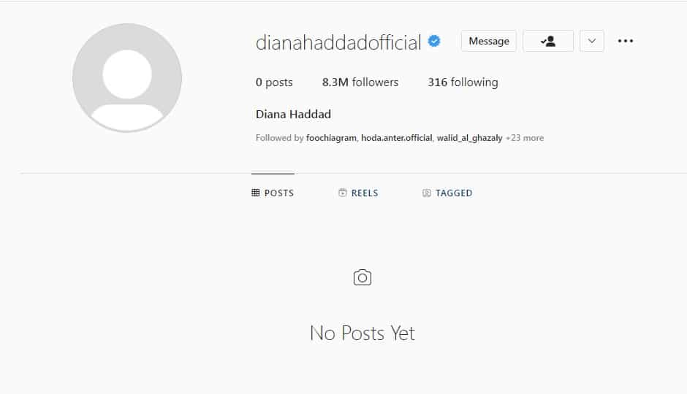Click the tagged photo icon beside TAGGED
This screenshot has height=394, width=687.
(426, 193)
